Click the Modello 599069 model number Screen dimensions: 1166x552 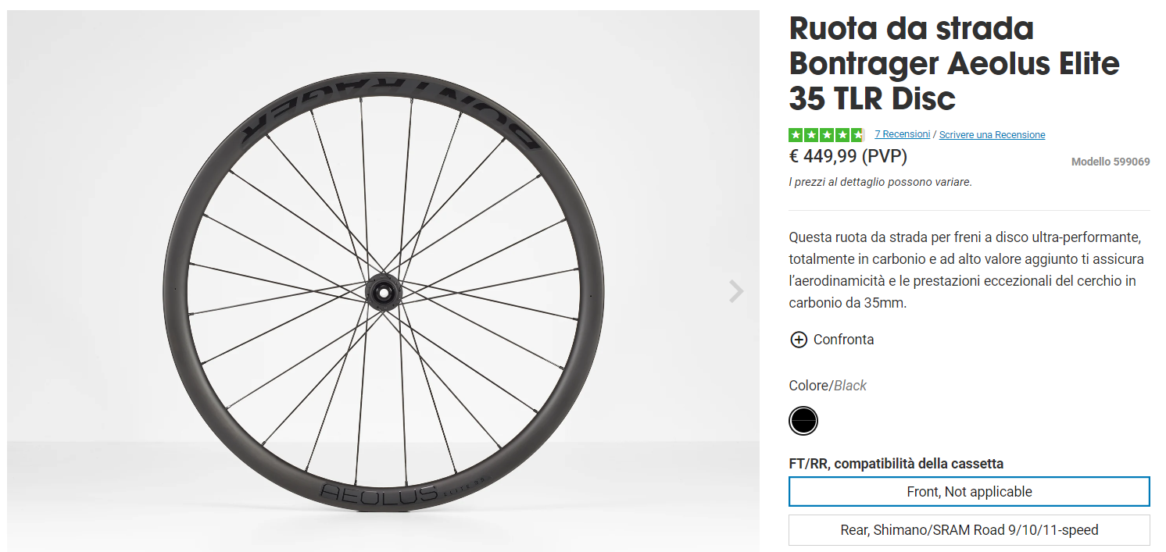[1110, 162]
